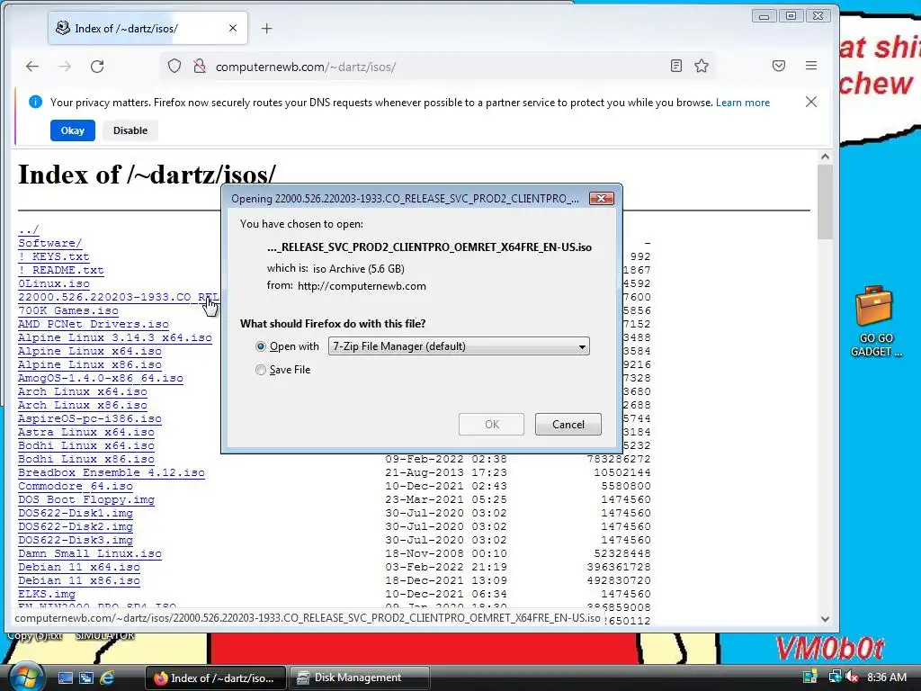
Task: Switch to the Index of /~dartz/isos/ tab
Action: tap(147, 28)
